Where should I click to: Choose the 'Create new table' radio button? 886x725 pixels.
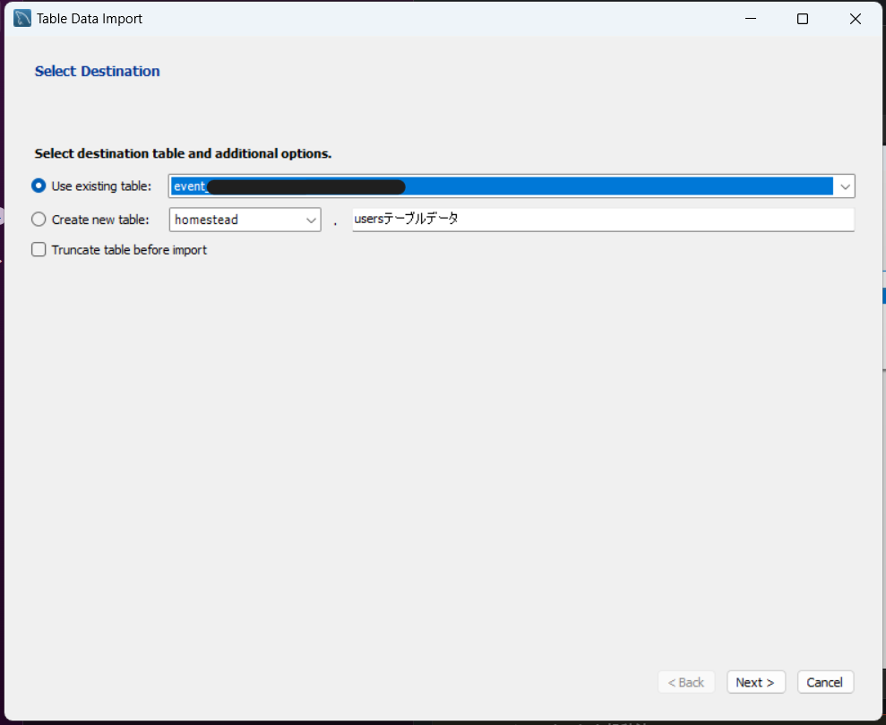39,220
